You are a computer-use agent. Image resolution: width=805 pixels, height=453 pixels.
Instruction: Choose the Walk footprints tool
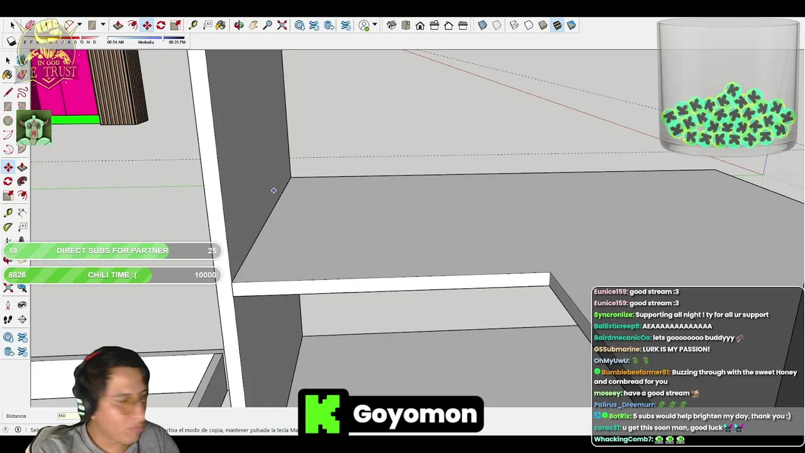coord(8,320)
